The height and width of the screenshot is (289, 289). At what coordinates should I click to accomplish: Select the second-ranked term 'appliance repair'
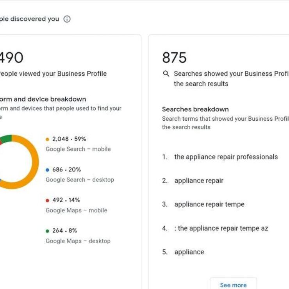199,181
